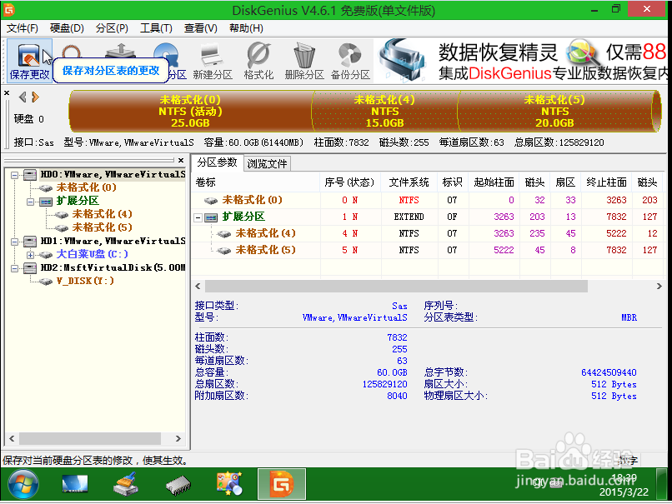
Task: Select HD0:VMware disk in tree
Action: pos(113,174)
